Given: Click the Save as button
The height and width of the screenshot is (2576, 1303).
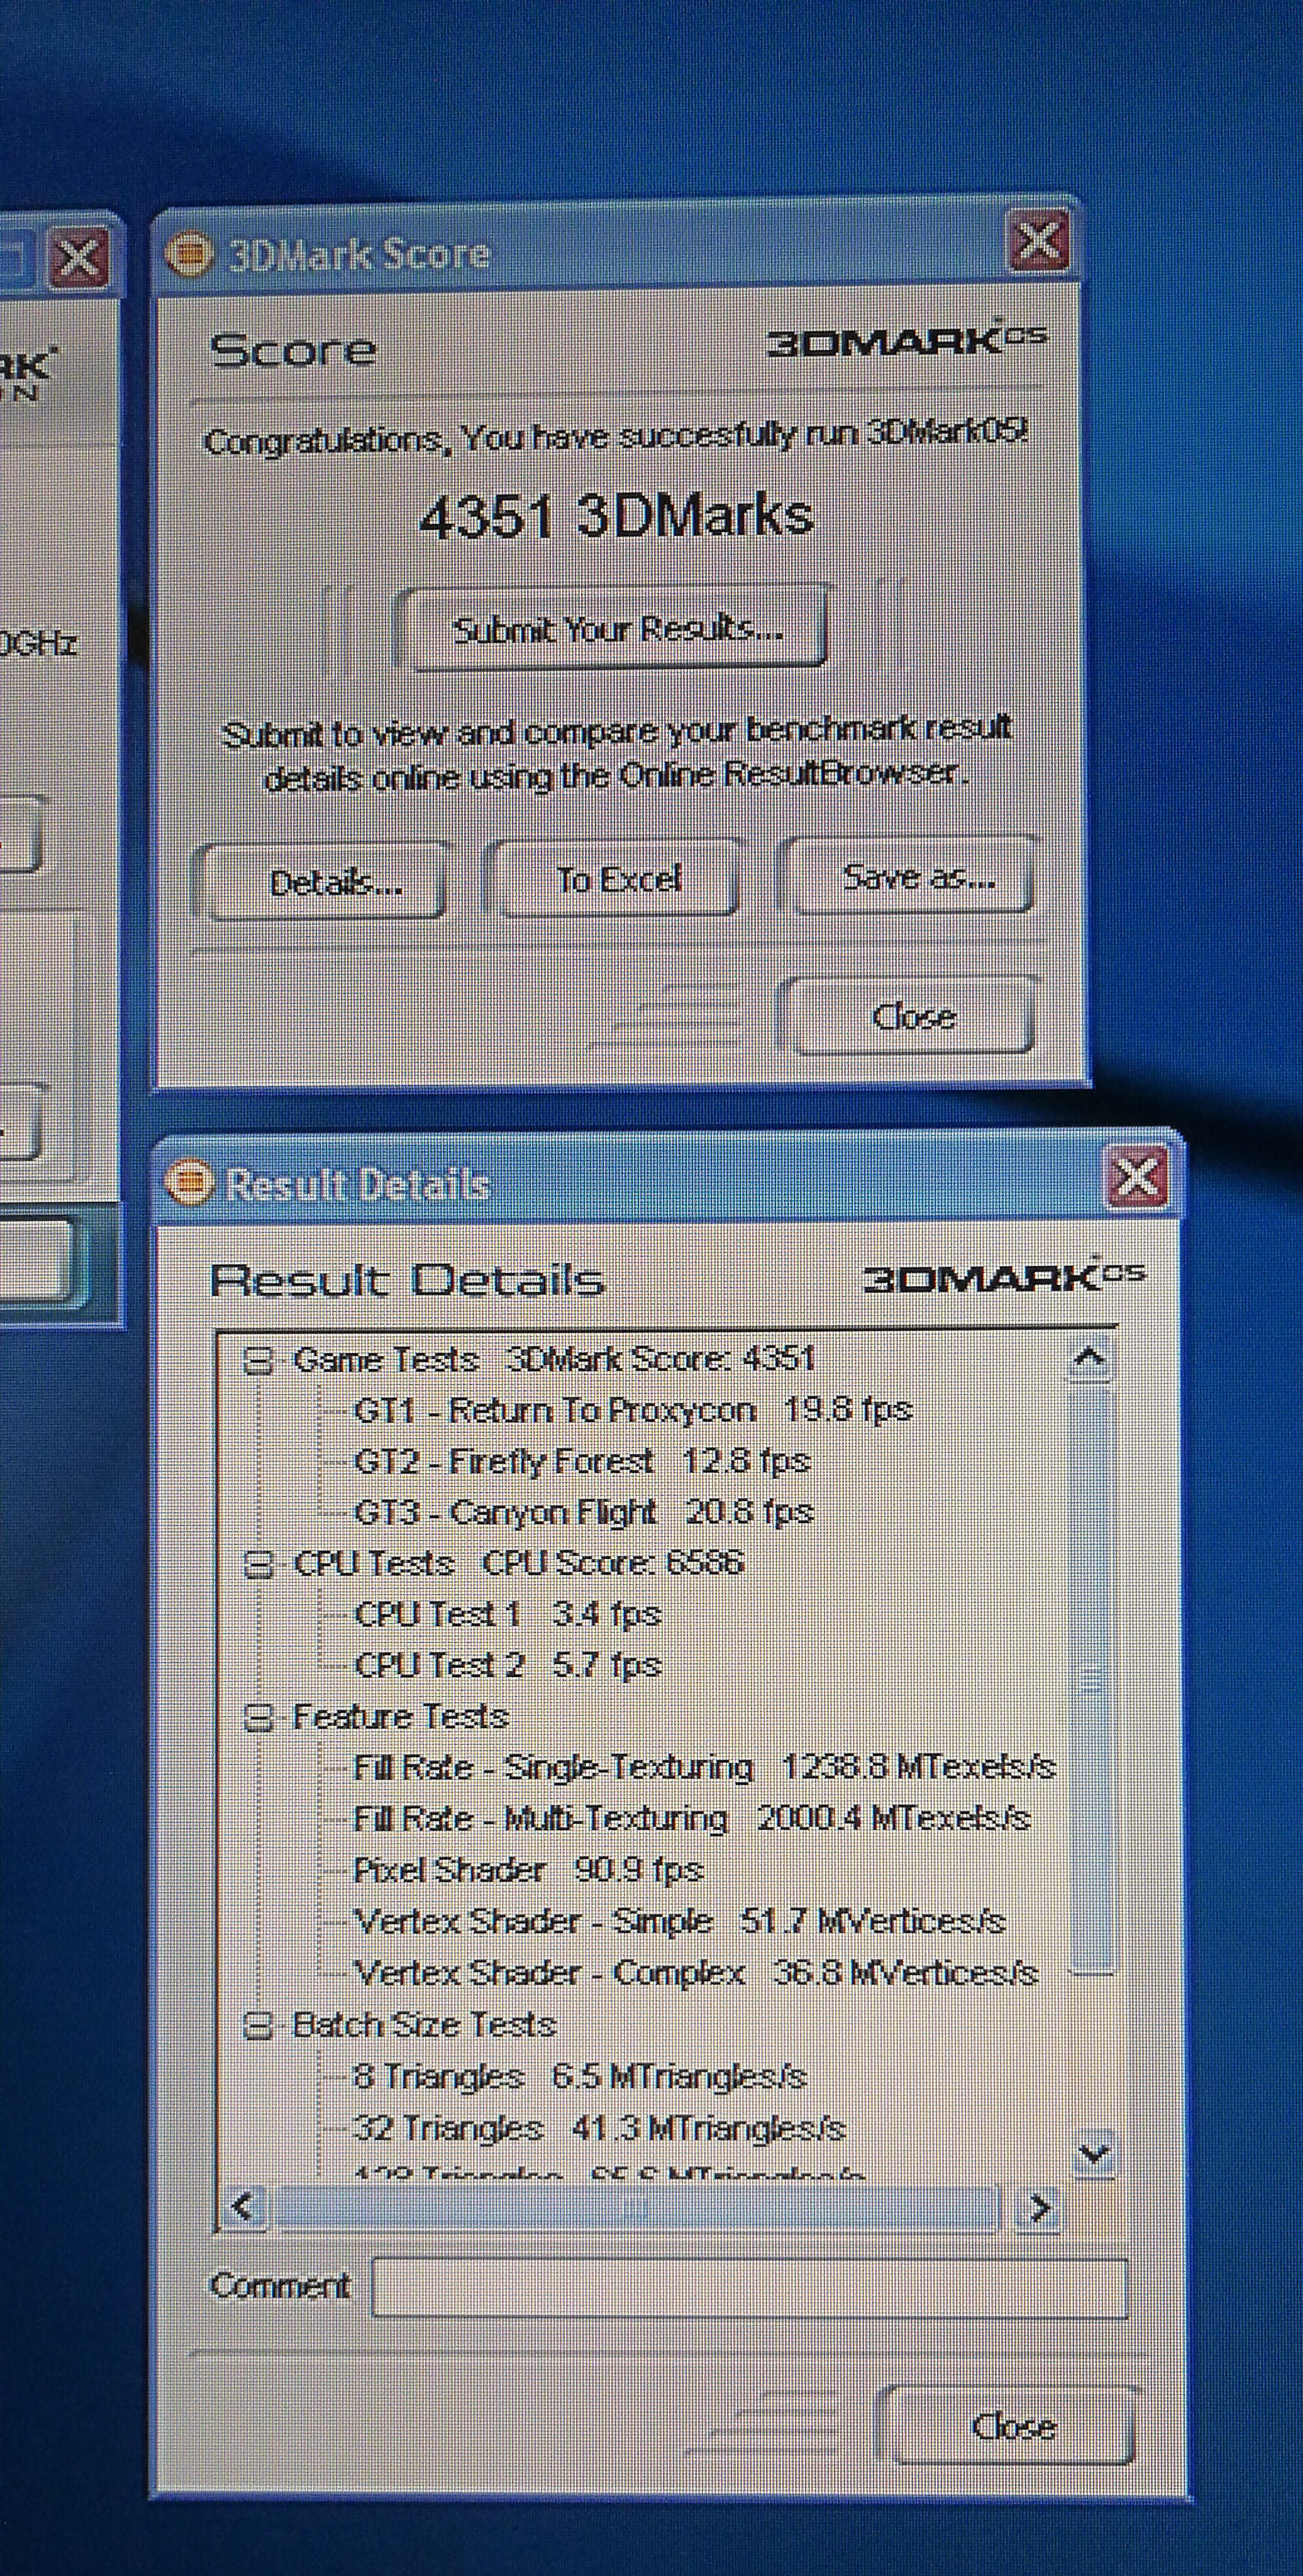Looking at the screenshot, I should (x=913, y=877).
